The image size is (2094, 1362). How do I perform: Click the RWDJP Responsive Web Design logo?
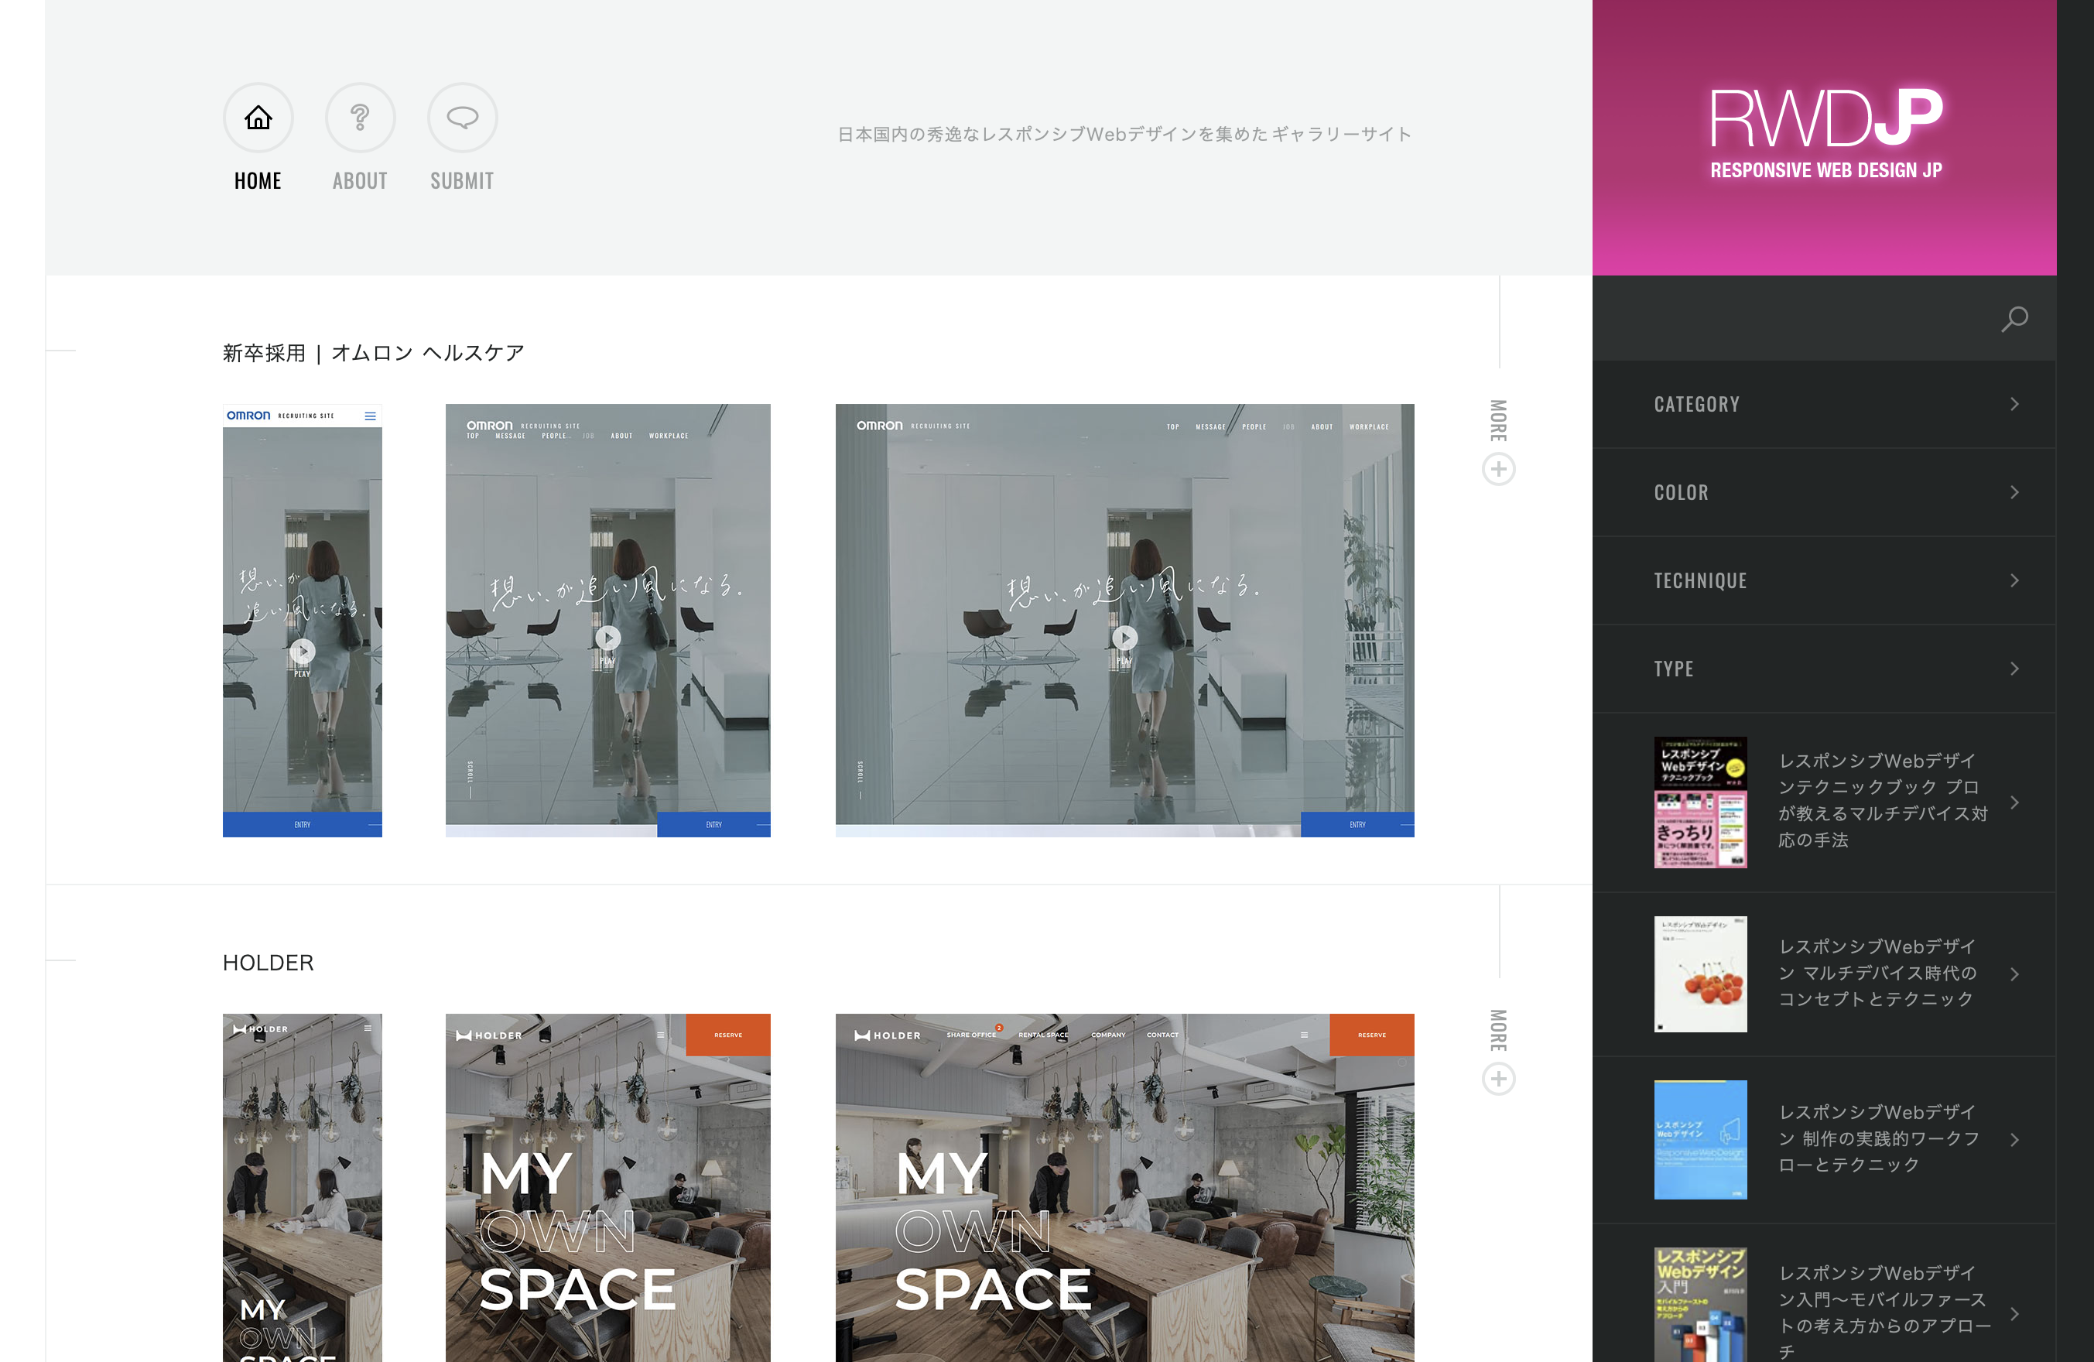(1825, 134)
